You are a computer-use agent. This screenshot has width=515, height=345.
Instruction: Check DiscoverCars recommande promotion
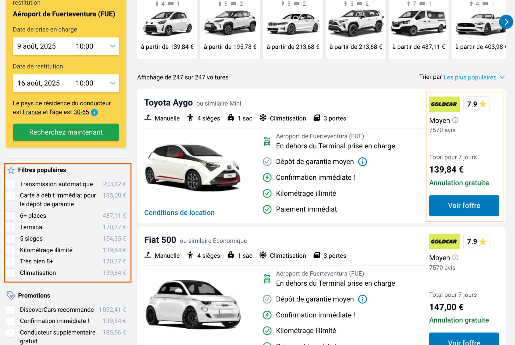click(x=11, y=310)
